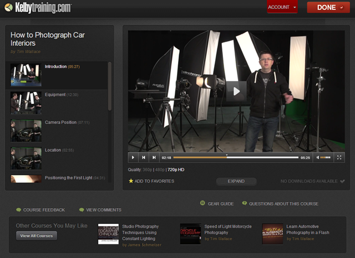
Task: Open the DONE dropdown menu
Action: 329,7
